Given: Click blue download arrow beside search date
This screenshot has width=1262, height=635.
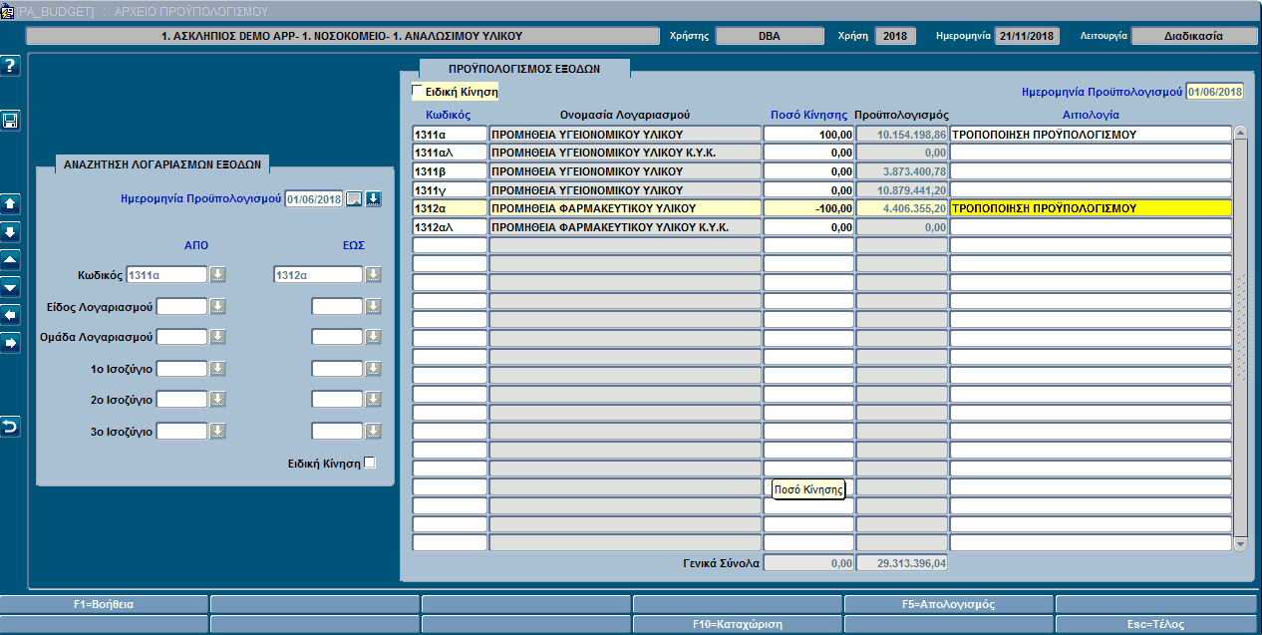Looking at the screenshot, I should [x=373, y=198].
